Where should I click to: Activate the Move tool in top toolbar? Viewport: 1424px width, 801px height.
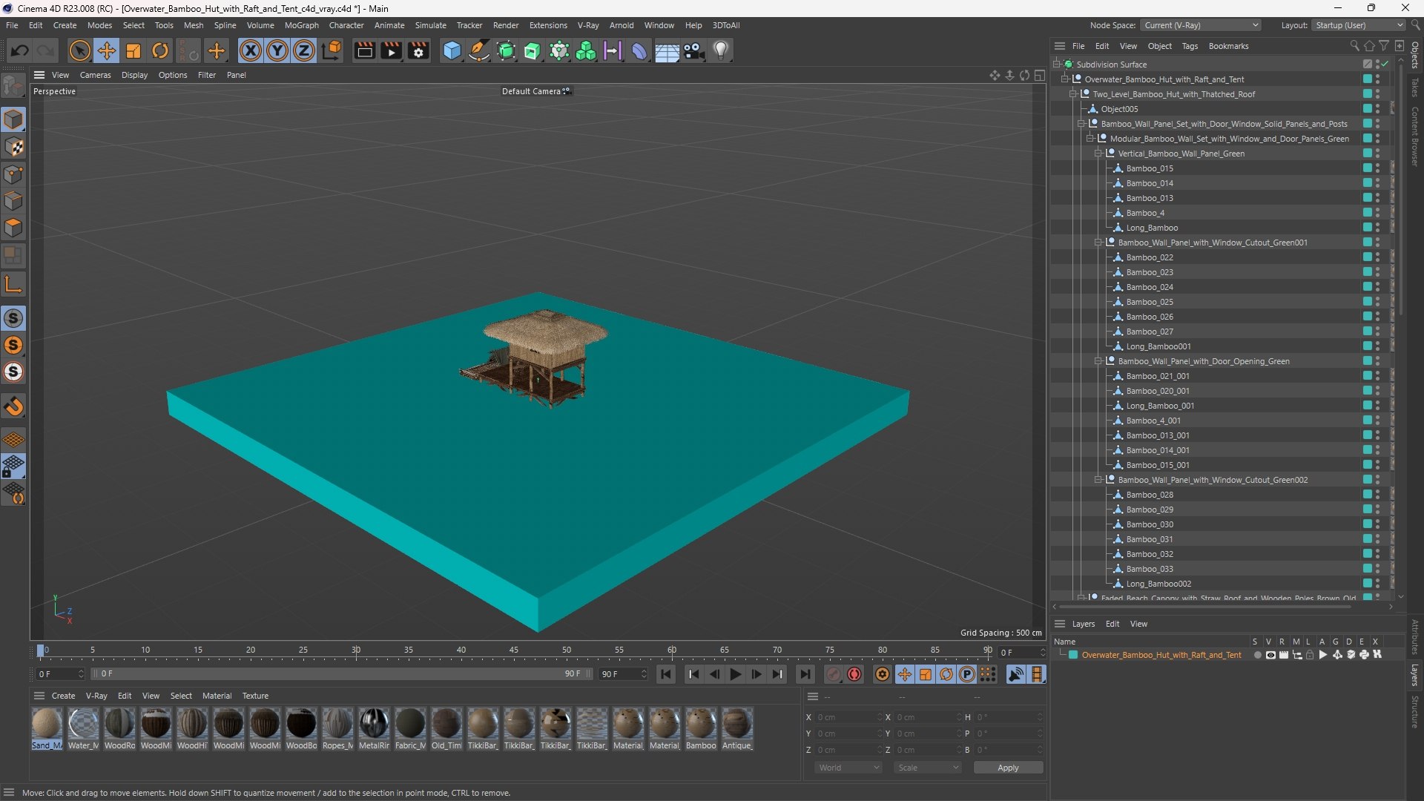point(107,50)
